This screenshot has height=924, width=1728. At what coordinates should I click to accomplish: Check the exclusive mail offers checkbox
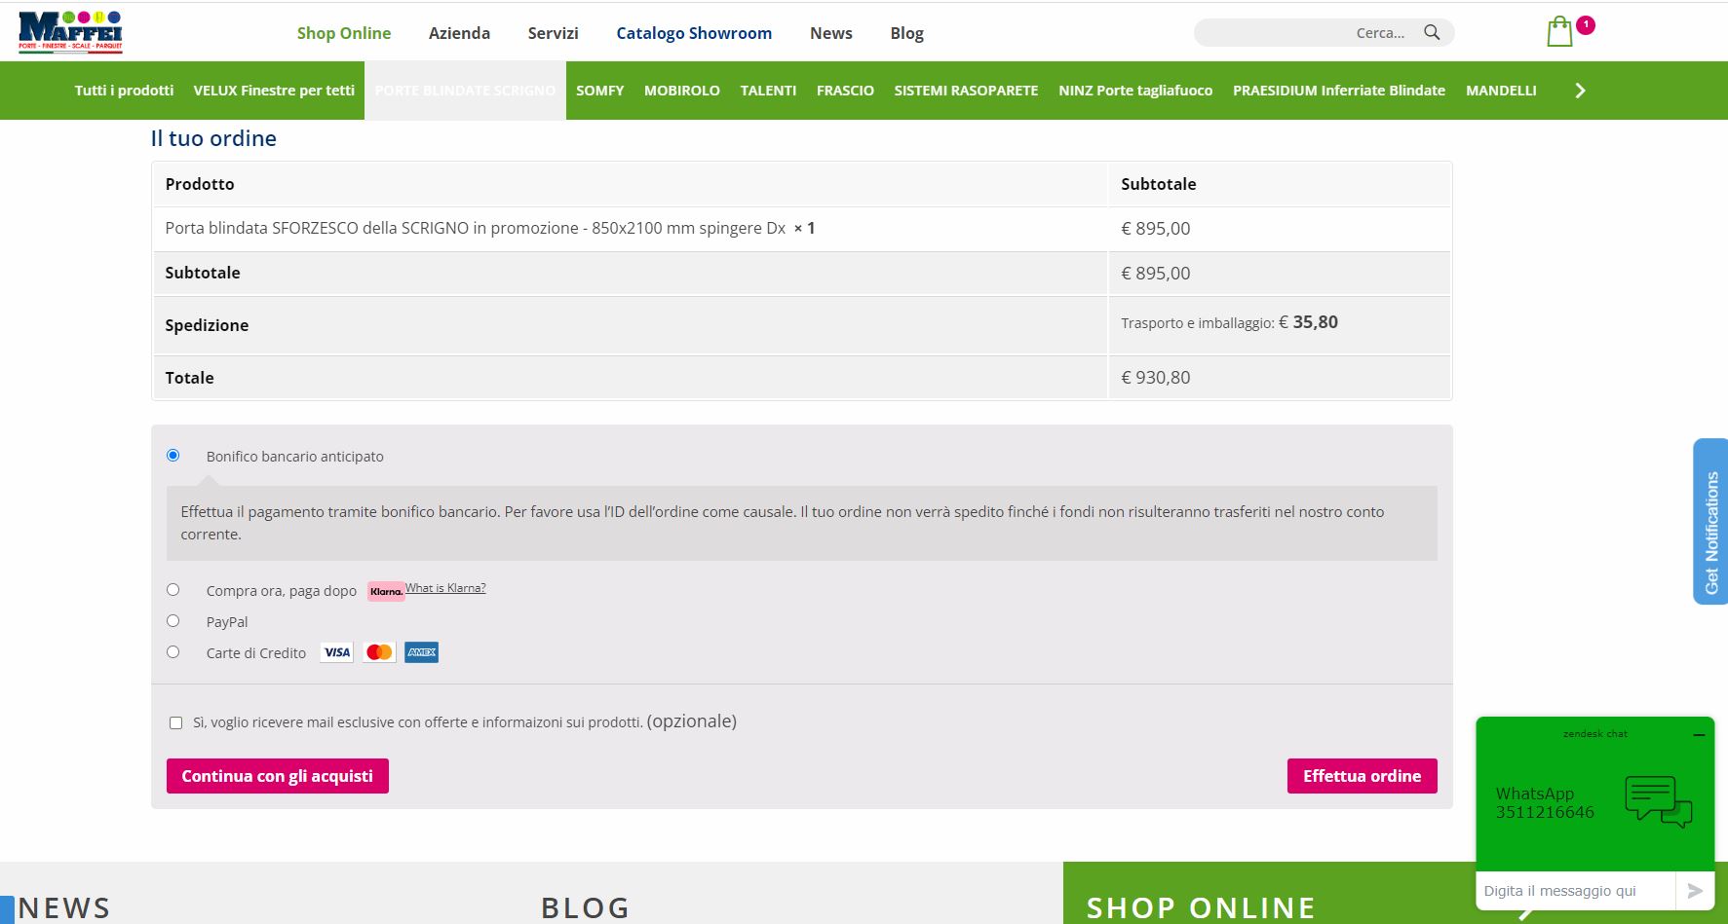click(x=175, y=722)
